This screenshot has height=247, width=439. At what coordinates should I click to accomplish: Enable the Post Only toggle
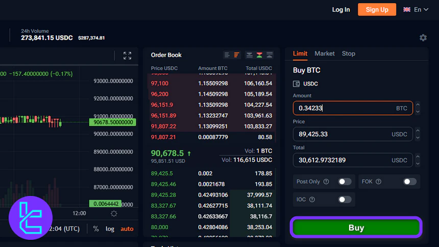(345, 181)
